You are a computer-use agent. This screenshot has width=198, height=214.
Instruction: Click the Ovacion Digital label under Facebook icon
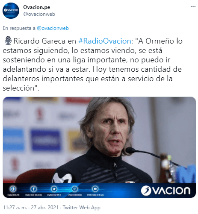tap(34, 195)
